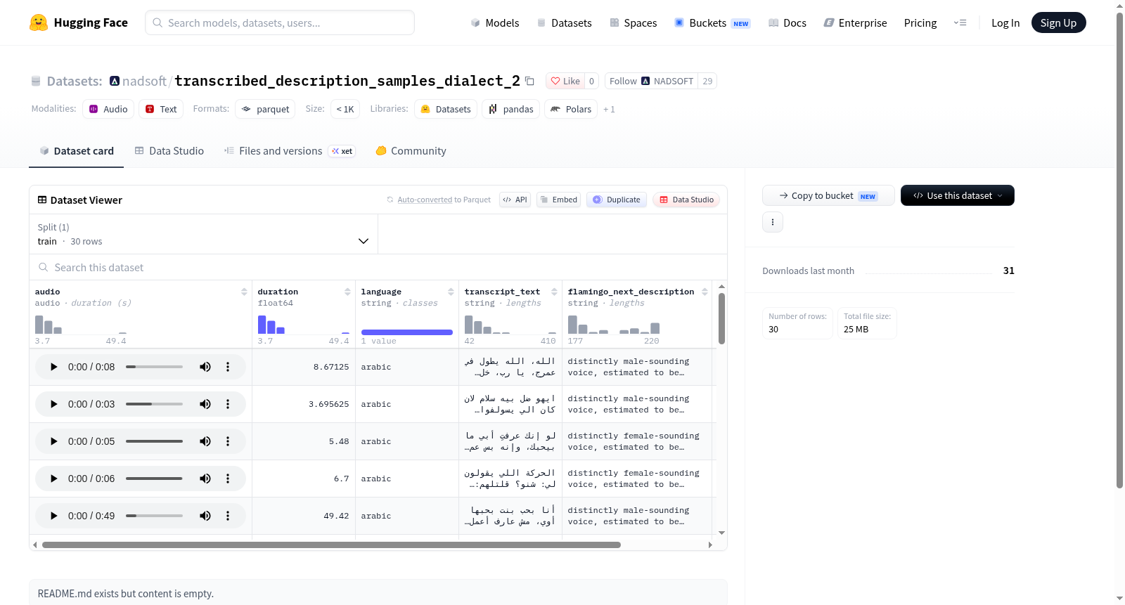The height and width of the screenshot is (605, 1125).
Task: Mute the 0:05 audio sample
Action: tap(205, 441)
